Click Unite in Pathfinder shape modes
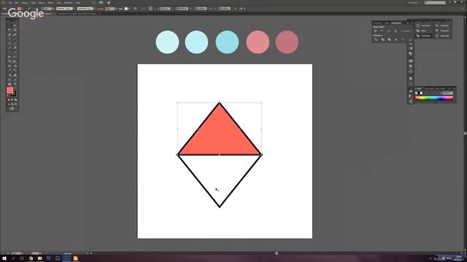467x262 pixels. click(375, 31)
